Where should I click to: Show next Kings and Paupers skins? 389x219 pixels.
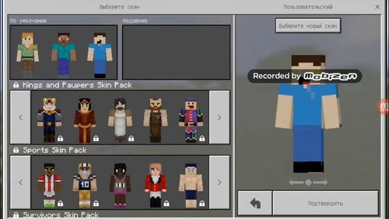[x=219, y=117]
